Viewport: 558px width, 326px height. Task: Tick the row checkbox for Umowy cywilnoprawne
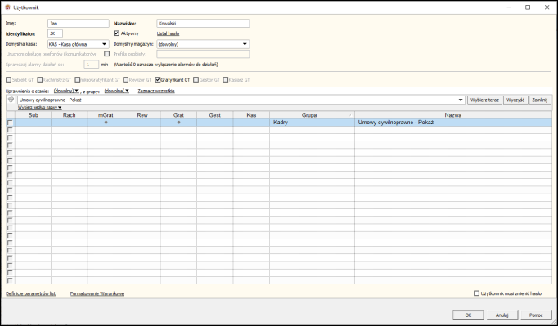(10, 123)
